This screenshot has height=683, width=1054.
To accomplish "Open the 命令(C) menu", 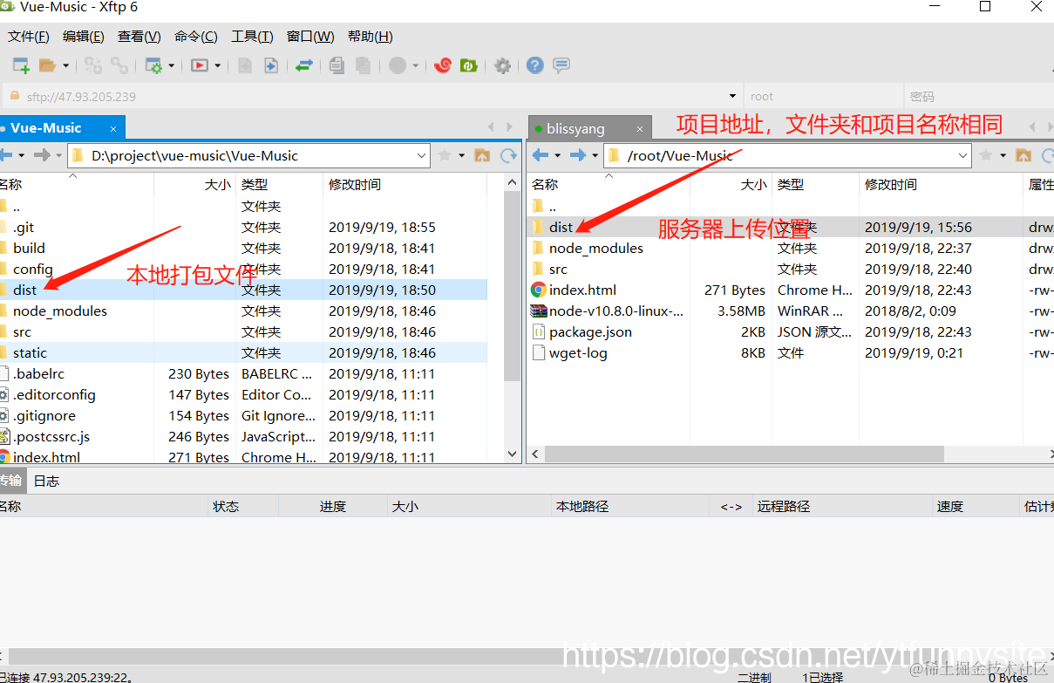I will click(196, 37).
